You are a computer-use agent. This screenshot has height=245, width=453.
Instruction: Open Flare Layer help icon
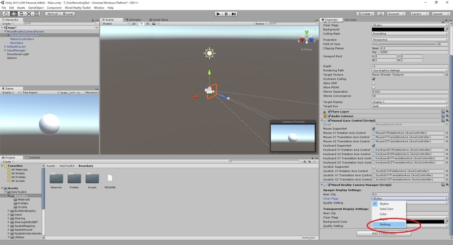[x=443, y=112]
